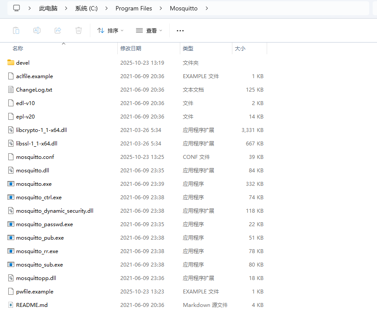The image size is (377, 313).
Task: Click the computer monitor icon in address bar
Action: click(17, 8)
